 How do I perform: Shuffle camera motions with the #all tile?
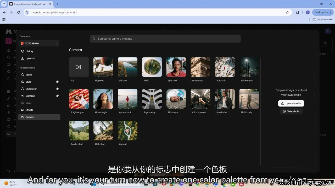[79, 67]
